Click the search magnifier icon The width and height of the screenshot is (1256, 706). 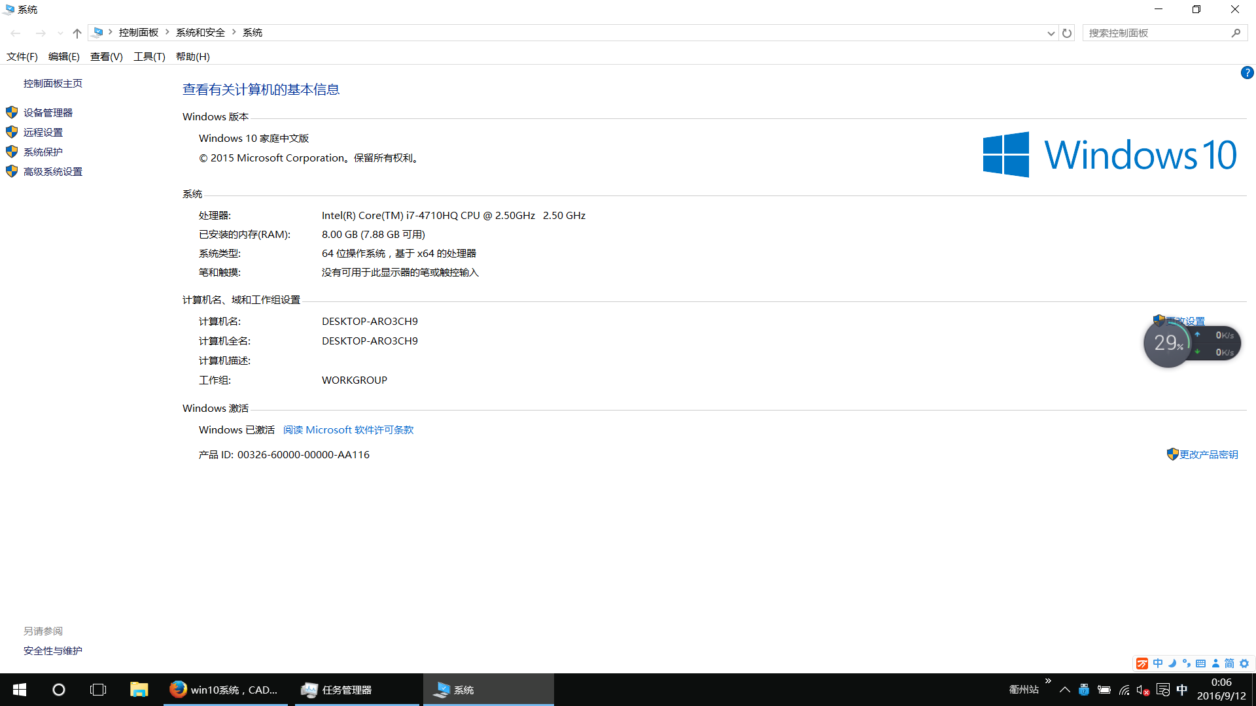(1236, 33)
